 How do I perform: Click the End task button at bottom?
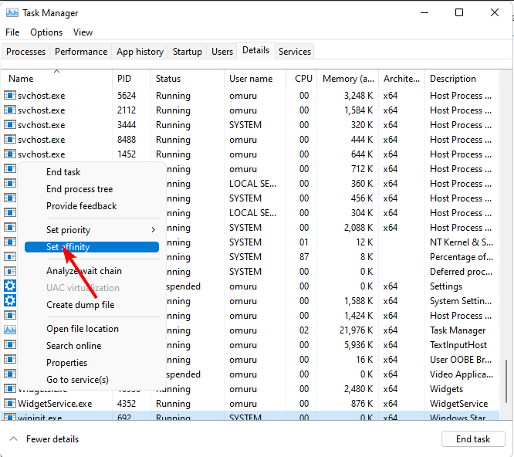tap(473, 439)
